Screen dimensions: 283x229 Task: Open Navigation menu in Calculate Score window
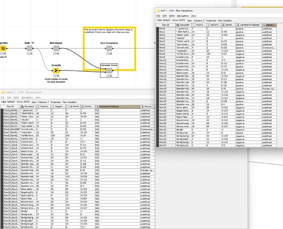27,98
